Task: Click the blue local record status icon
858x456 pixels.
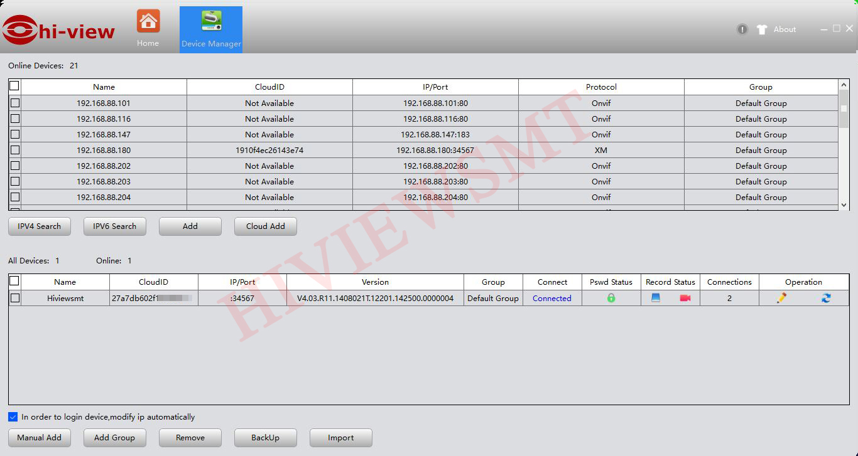Action: coord(656,299)
